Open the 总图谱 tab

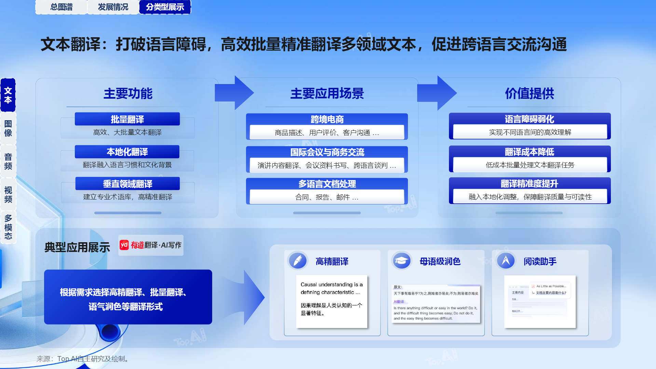(61, 7)
